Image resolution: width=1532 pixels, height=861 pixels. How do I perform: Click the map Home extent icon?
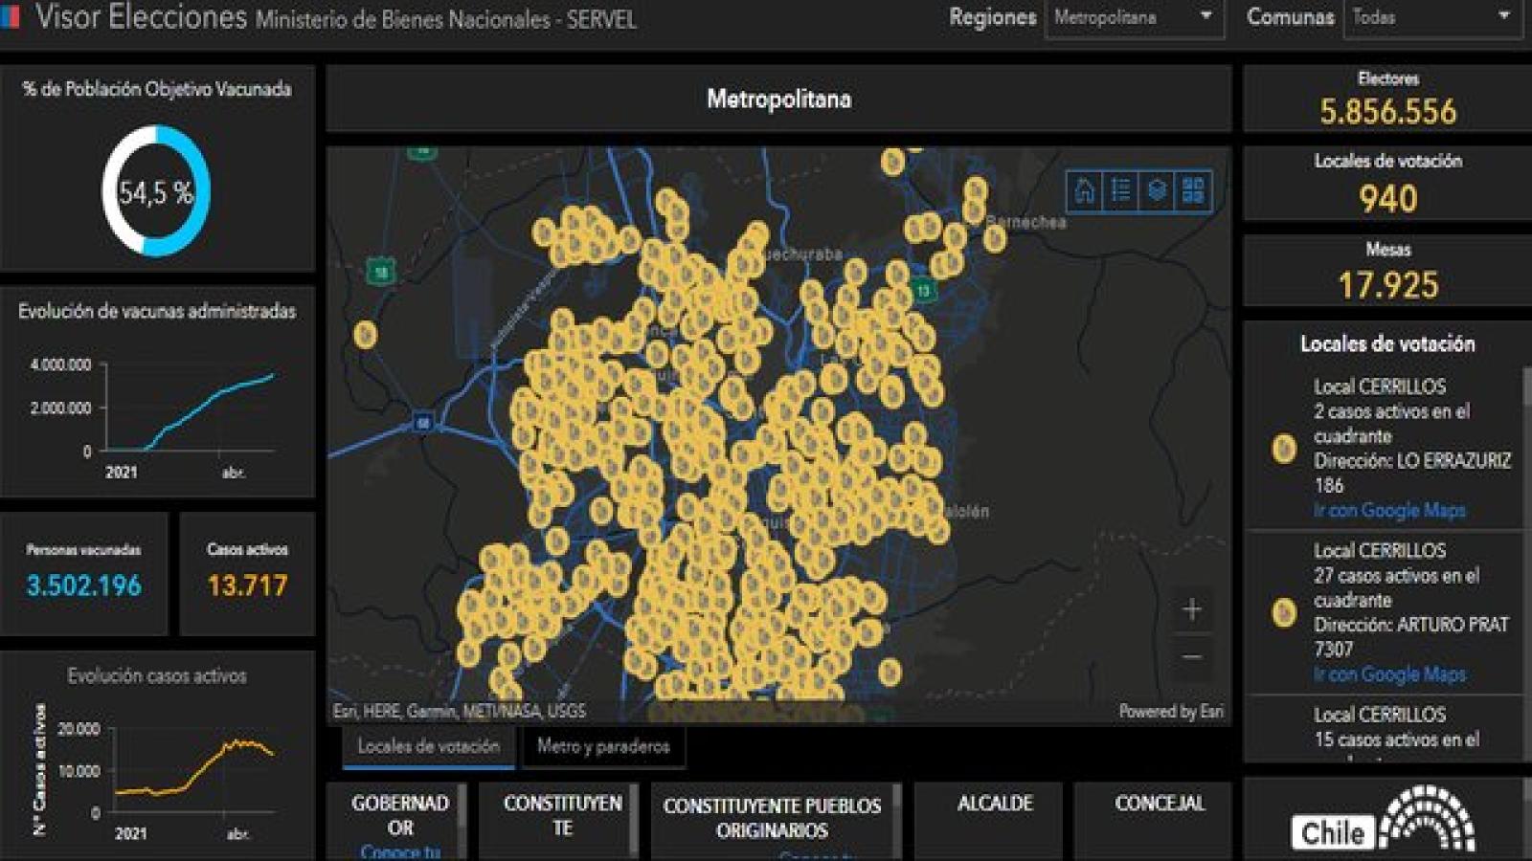pos(1085,190)
